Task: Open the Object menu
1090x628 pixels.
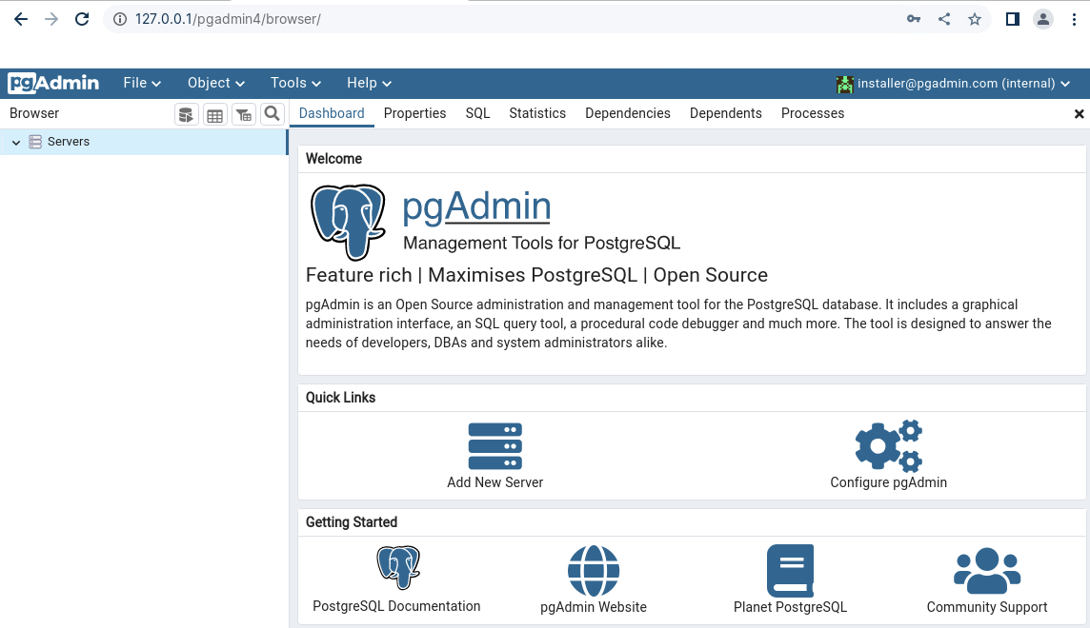Action: tap(215, 83)
